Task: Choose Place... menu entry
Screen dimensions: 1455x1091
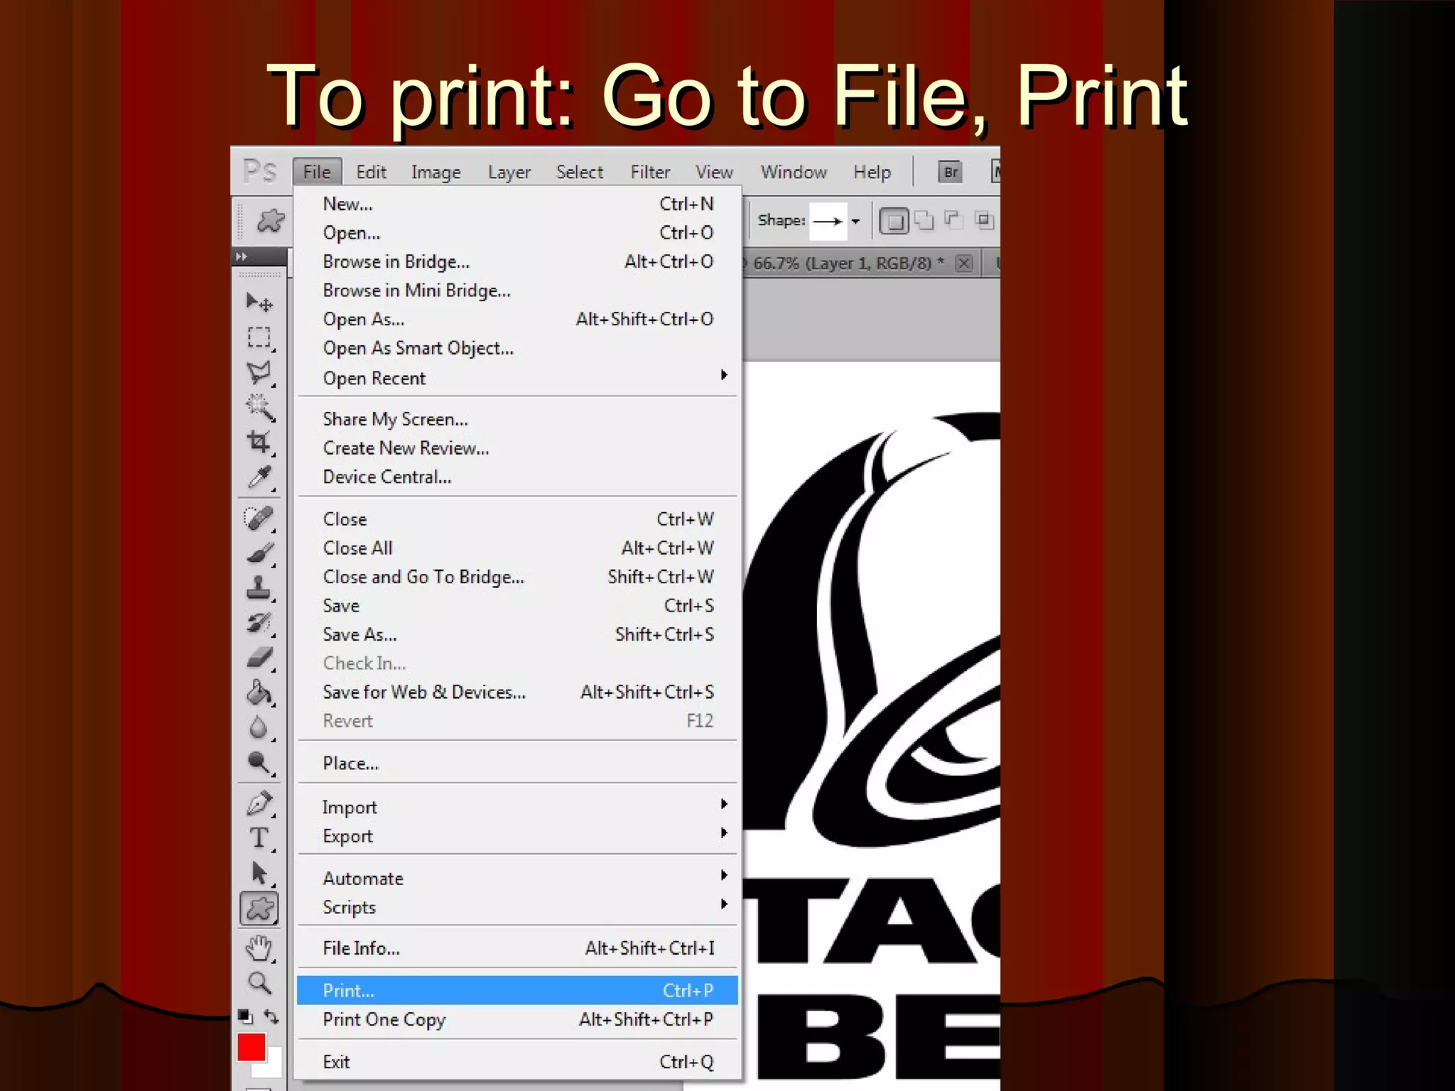Action: coord(517,764)
